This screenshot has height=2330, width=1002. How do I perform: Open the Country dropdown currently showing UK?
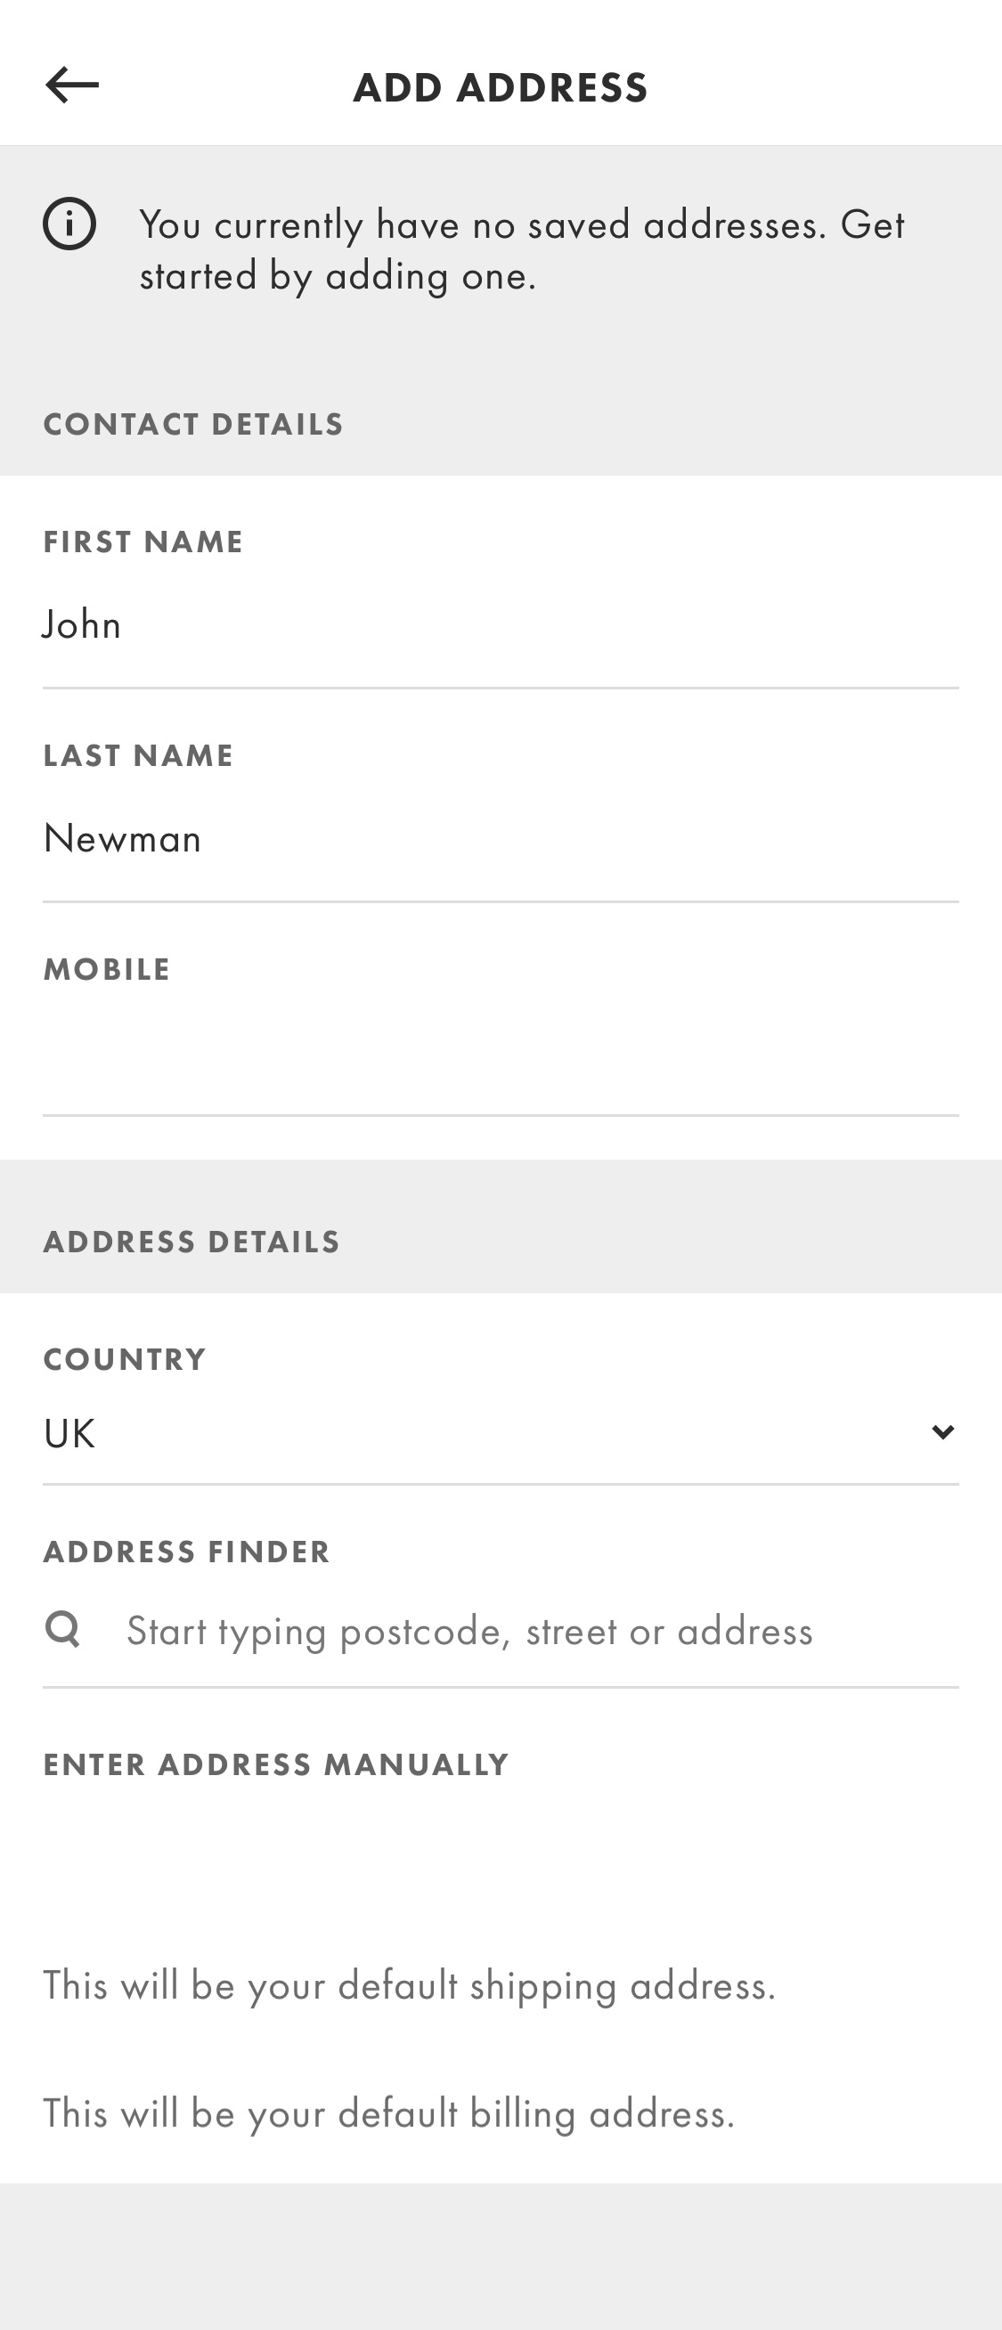(500, 1432)
